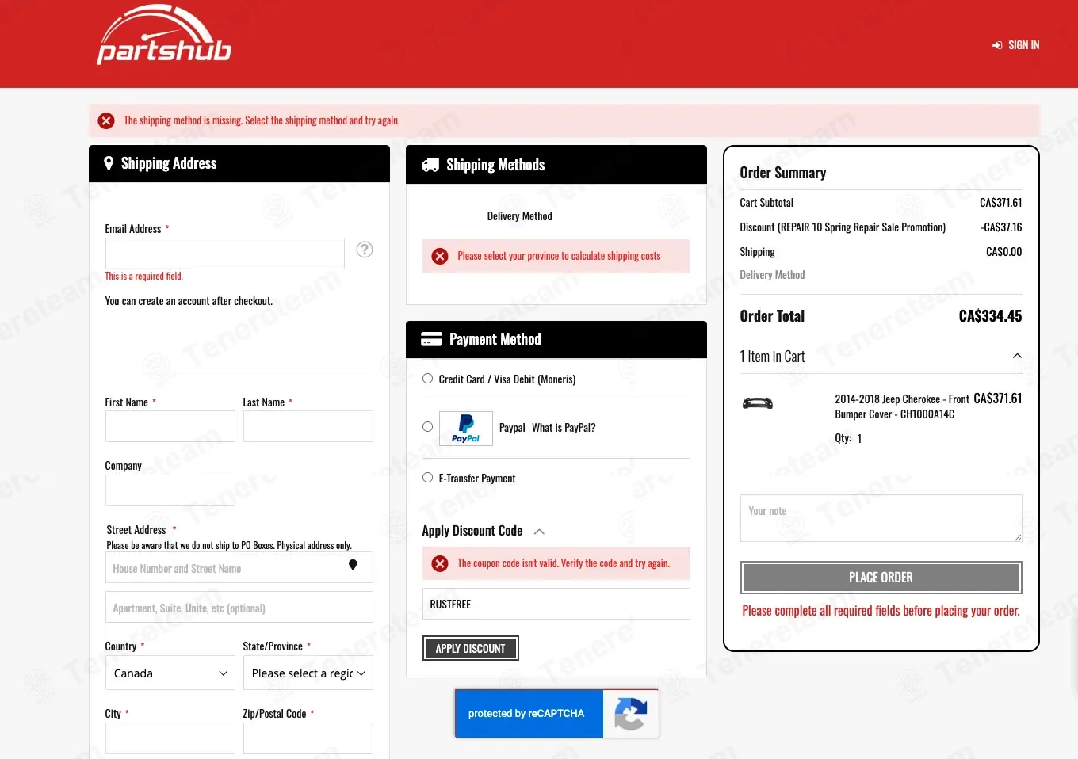Click the Delivery Method label in Shipping Methods
Screen dimensions: 1078x759
click(x=519, y=216)
